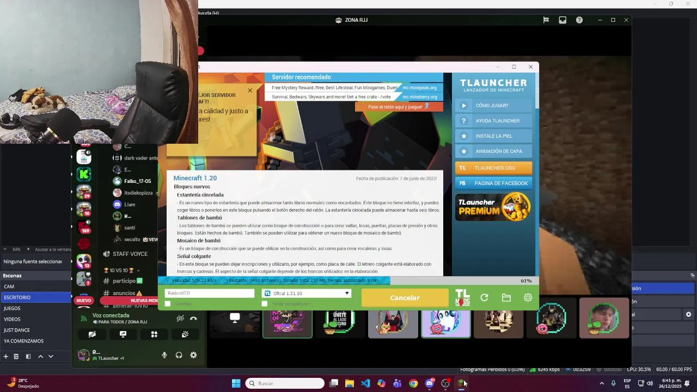Click the TLauncher refresh icon
697x392 pixels.
point(484,297)
